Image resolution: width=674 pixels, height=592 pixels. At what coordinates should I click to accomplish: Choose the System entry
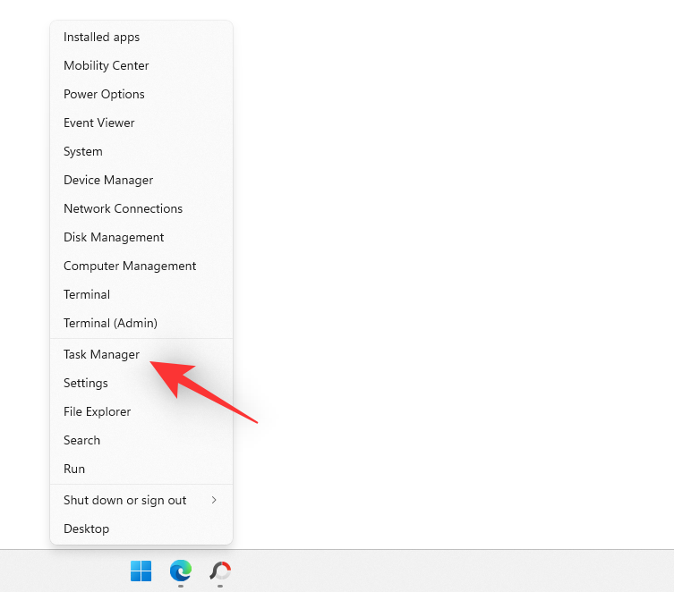coord(141,151)
